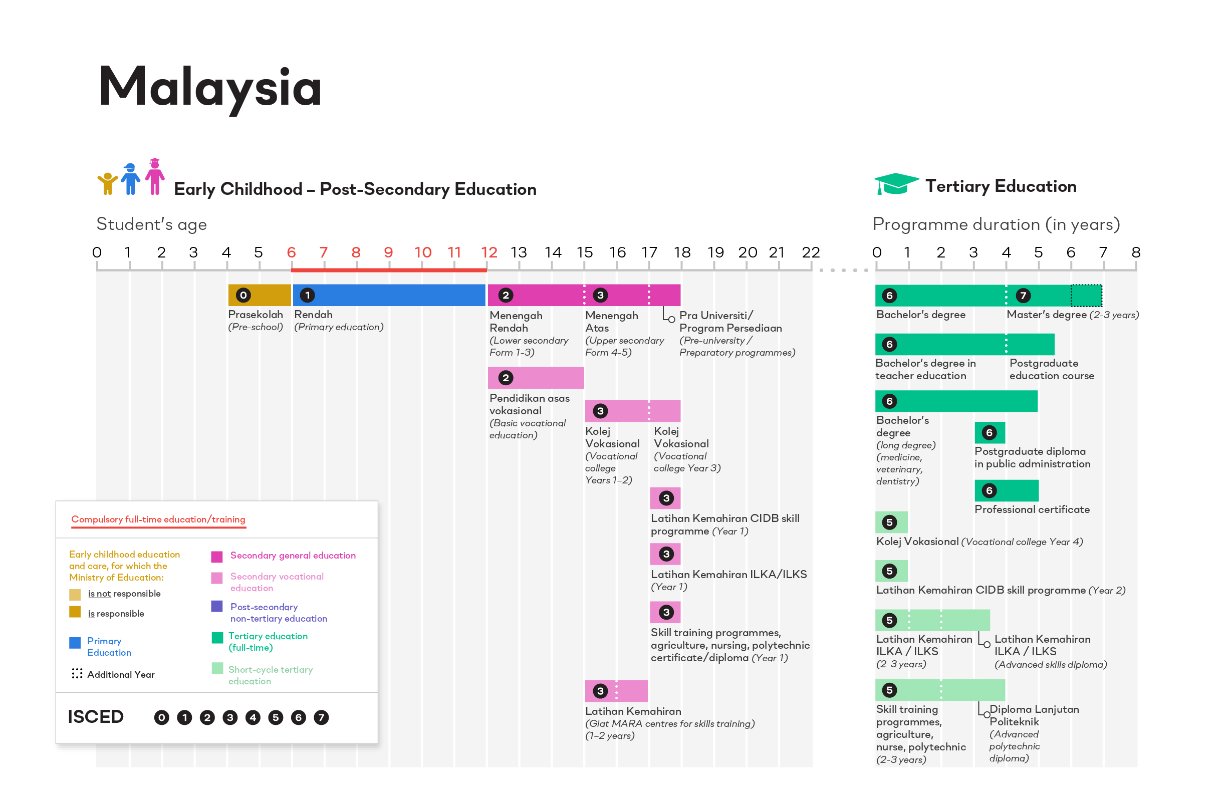Click the blue Rendah primary education bar
This screenshot has width=1227, height=794.
389,295
